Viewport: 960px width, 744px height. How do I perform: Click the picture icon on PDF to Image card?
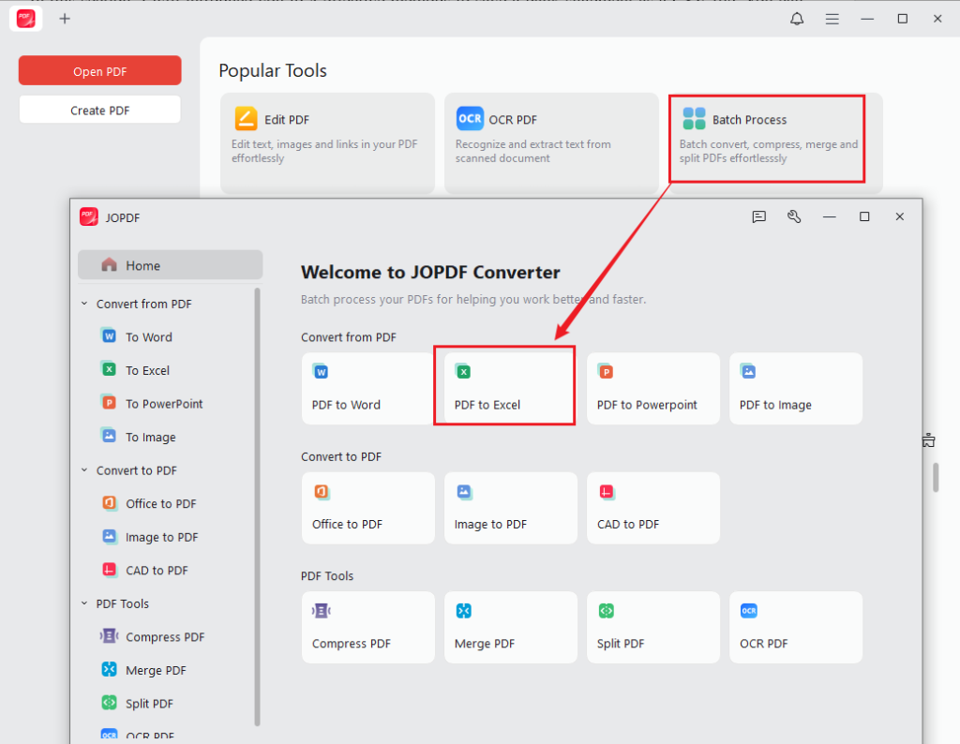[748, 371]
